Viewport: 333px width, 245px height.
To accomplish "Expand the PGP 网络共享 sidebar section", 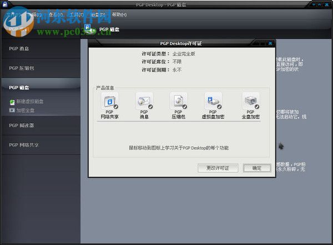I will click(x=41, y=145).
